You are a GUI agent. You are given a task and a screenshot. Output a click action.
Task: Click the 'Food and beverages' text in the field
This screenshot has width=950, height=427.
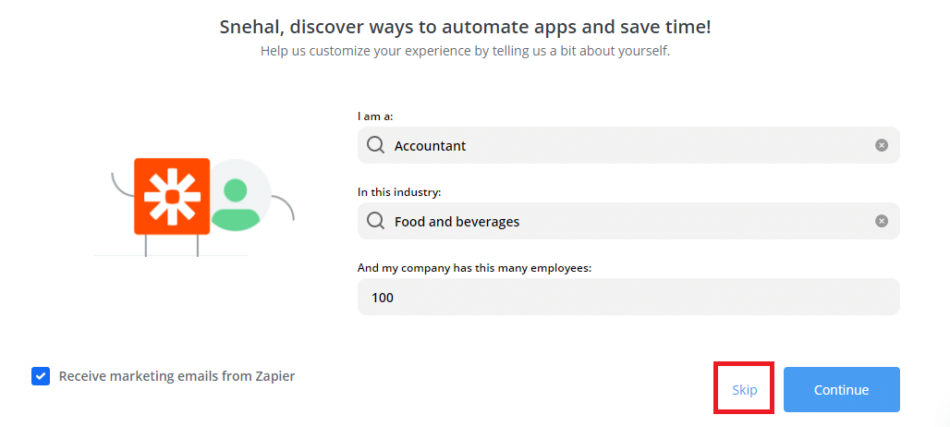tap(457, 222)
